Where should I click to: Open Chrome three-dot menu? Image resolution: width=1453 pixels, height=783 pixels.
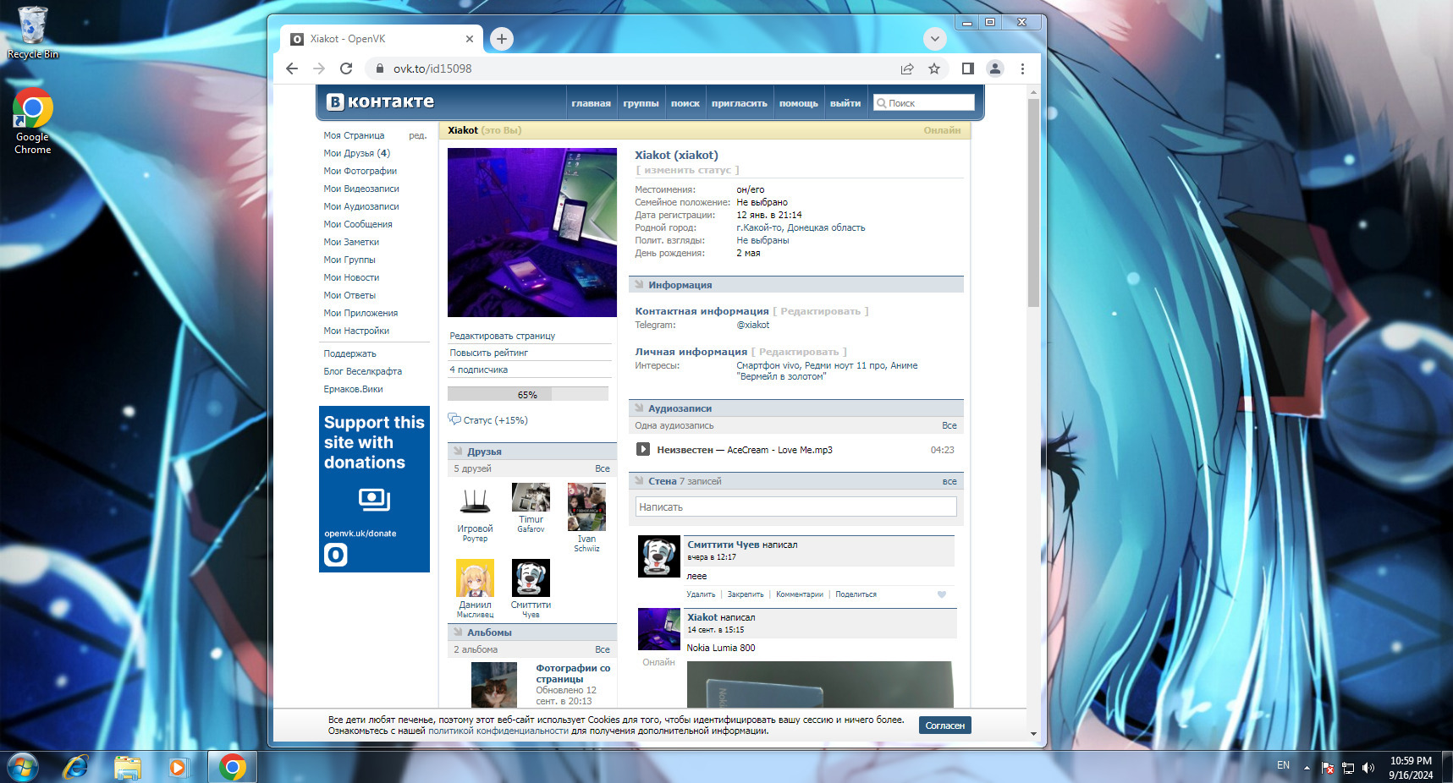pos(1022,68)
